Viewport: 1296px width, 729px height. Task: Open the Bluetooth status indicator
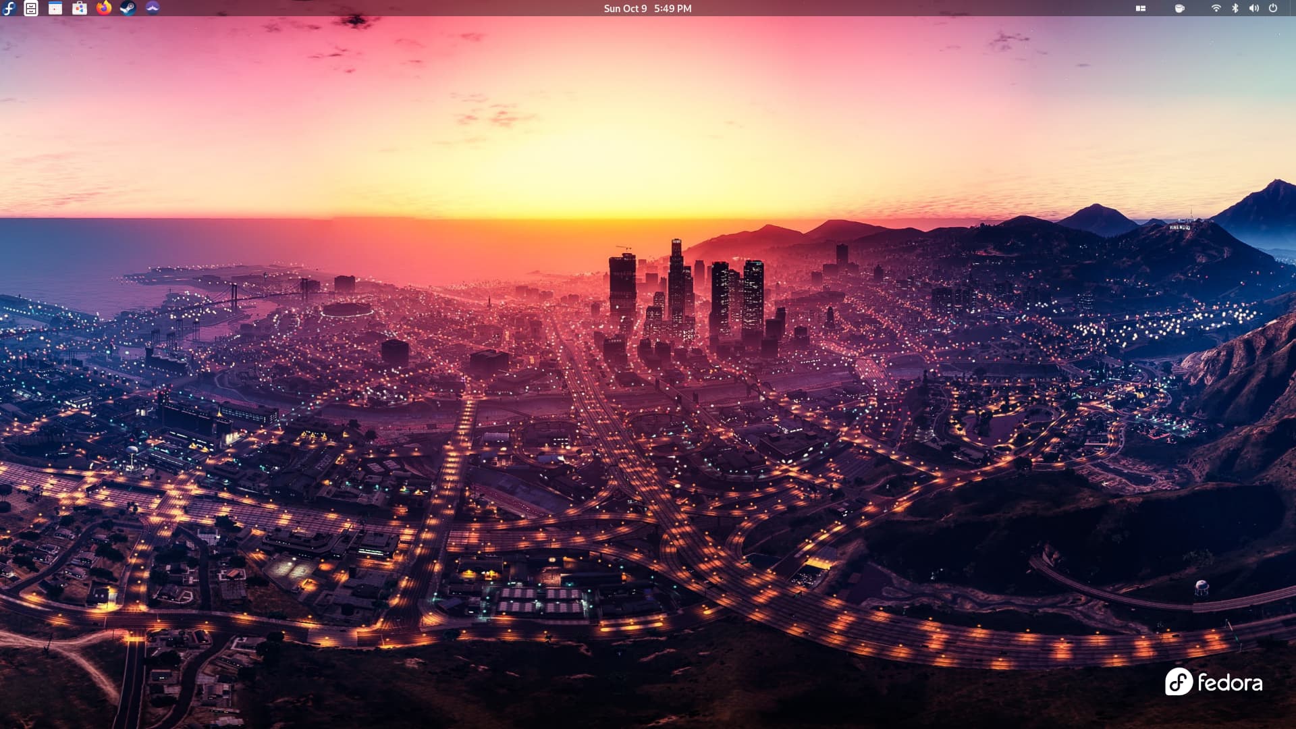[x=1235, y=8]
